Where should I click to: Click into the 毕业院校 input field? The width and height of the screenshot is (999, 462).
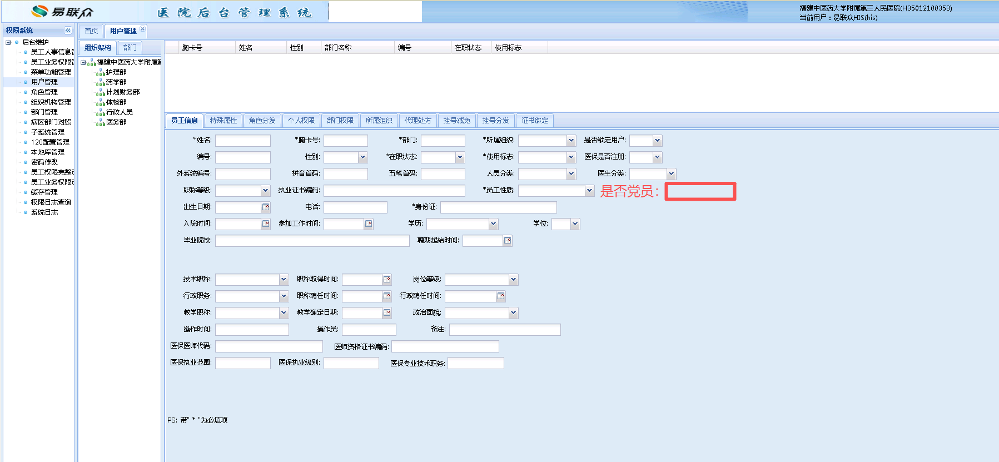[x=312, y=241]
